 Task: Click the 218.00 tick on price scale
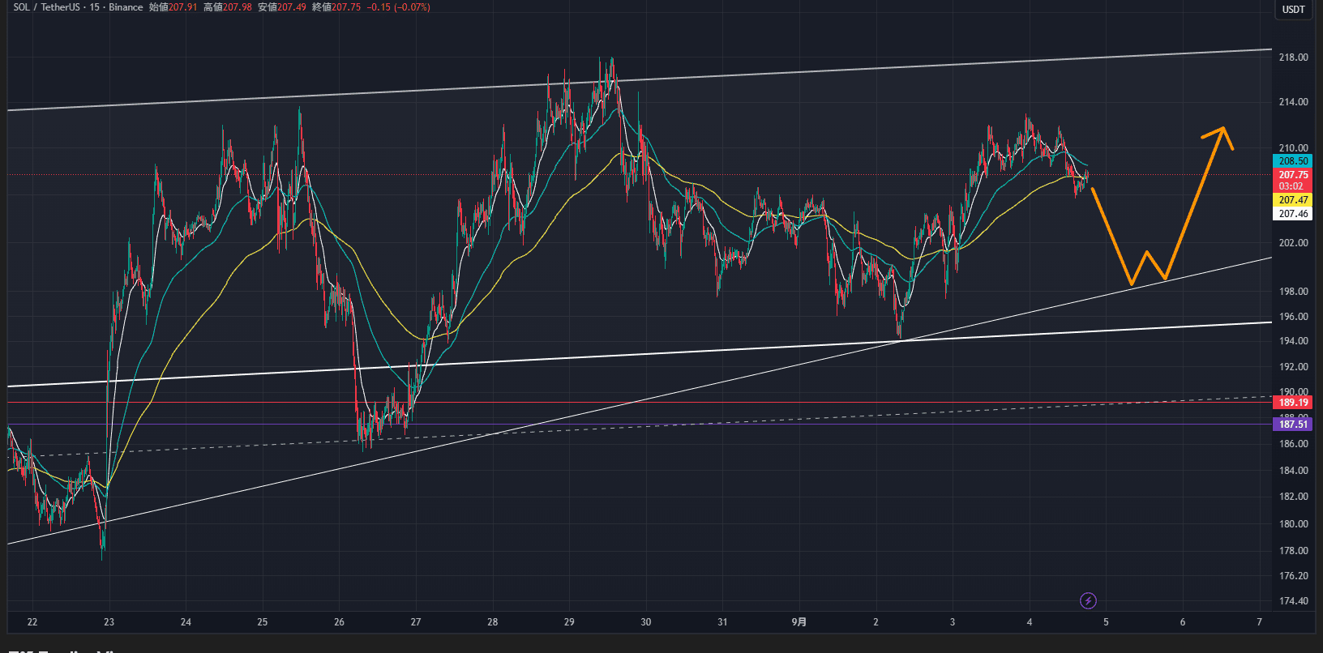point(1293,58)
